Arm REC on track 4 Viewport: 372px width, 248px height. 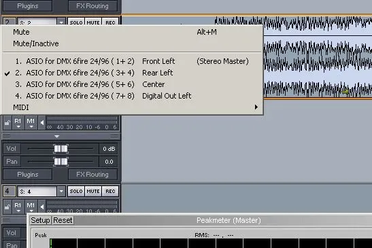pos(110,192)
